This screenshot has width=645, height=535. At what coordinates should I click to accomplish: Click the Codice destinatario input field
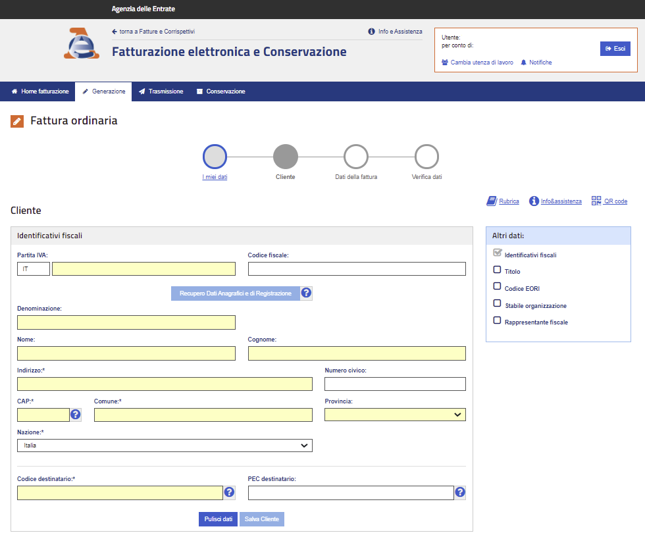tap(120, 493)
